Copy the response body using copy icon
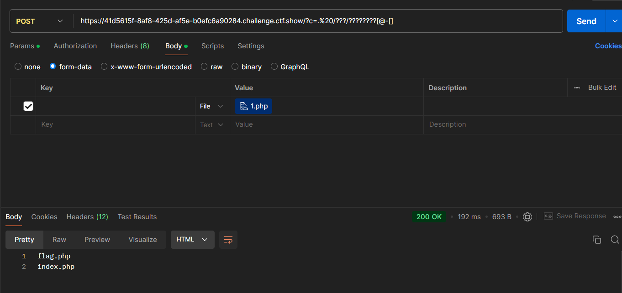 click(596, 240)
